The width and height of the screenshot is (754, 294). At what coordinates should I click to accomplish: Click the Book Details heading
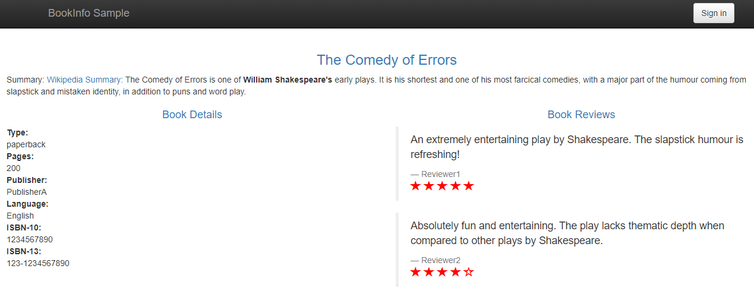coord(192,115)
